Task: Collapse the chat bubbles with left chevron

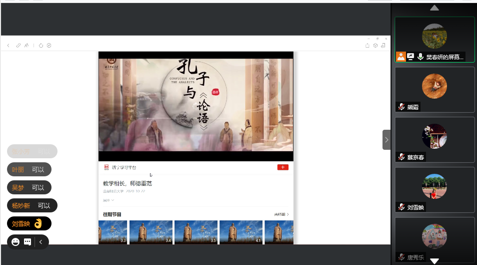Action: tap(41, 242)
